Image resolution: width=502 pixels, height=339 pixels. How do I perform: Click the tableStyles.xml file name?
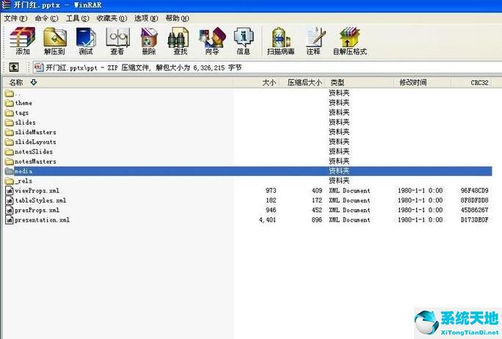pos(40,200)
